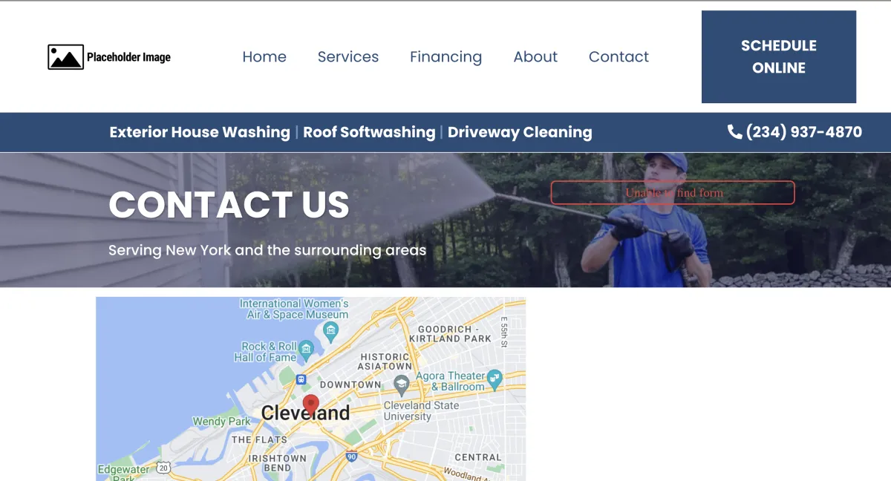
Task: Click the blue transit station icon on map
Action: (301, 379)
